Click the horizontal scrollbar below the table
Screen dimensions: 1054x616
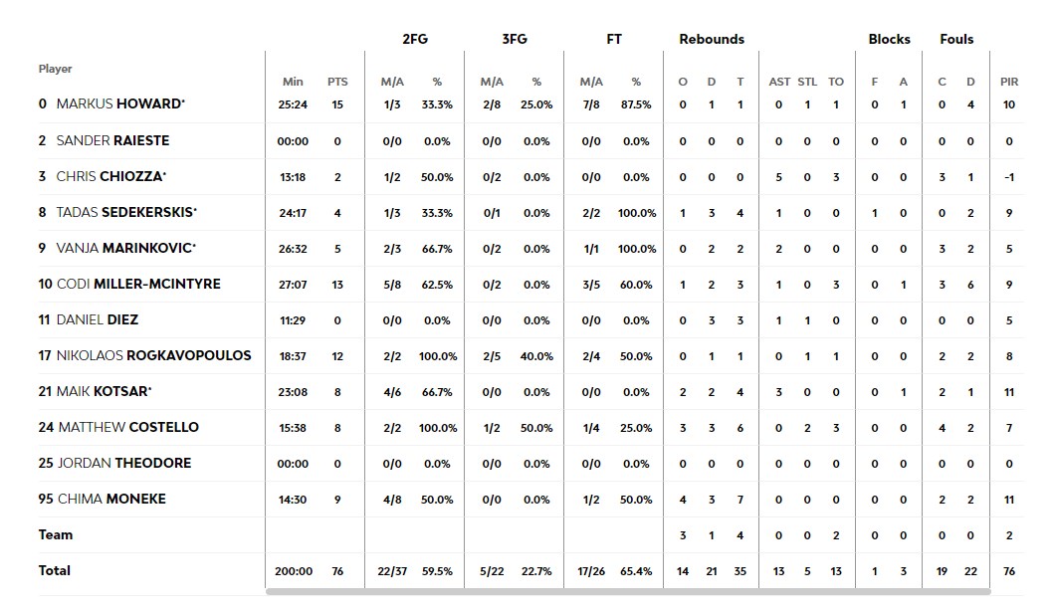click(628, 591)
